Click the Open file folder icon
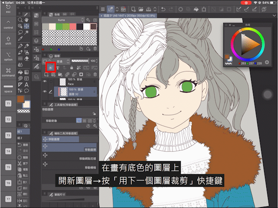 pos(141,9)
